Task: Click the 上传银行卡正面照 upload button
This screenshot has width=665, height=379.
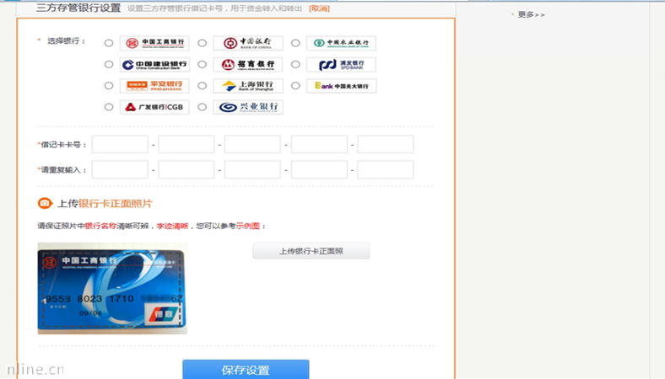Action: click(311, 251)
